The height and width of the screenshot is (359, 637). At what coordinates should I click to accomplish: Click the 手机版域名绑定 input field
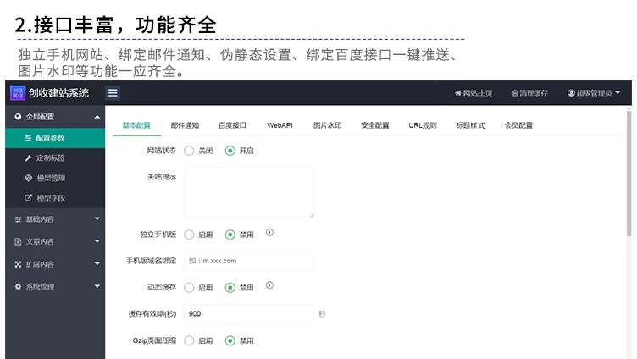click(249, 261)
